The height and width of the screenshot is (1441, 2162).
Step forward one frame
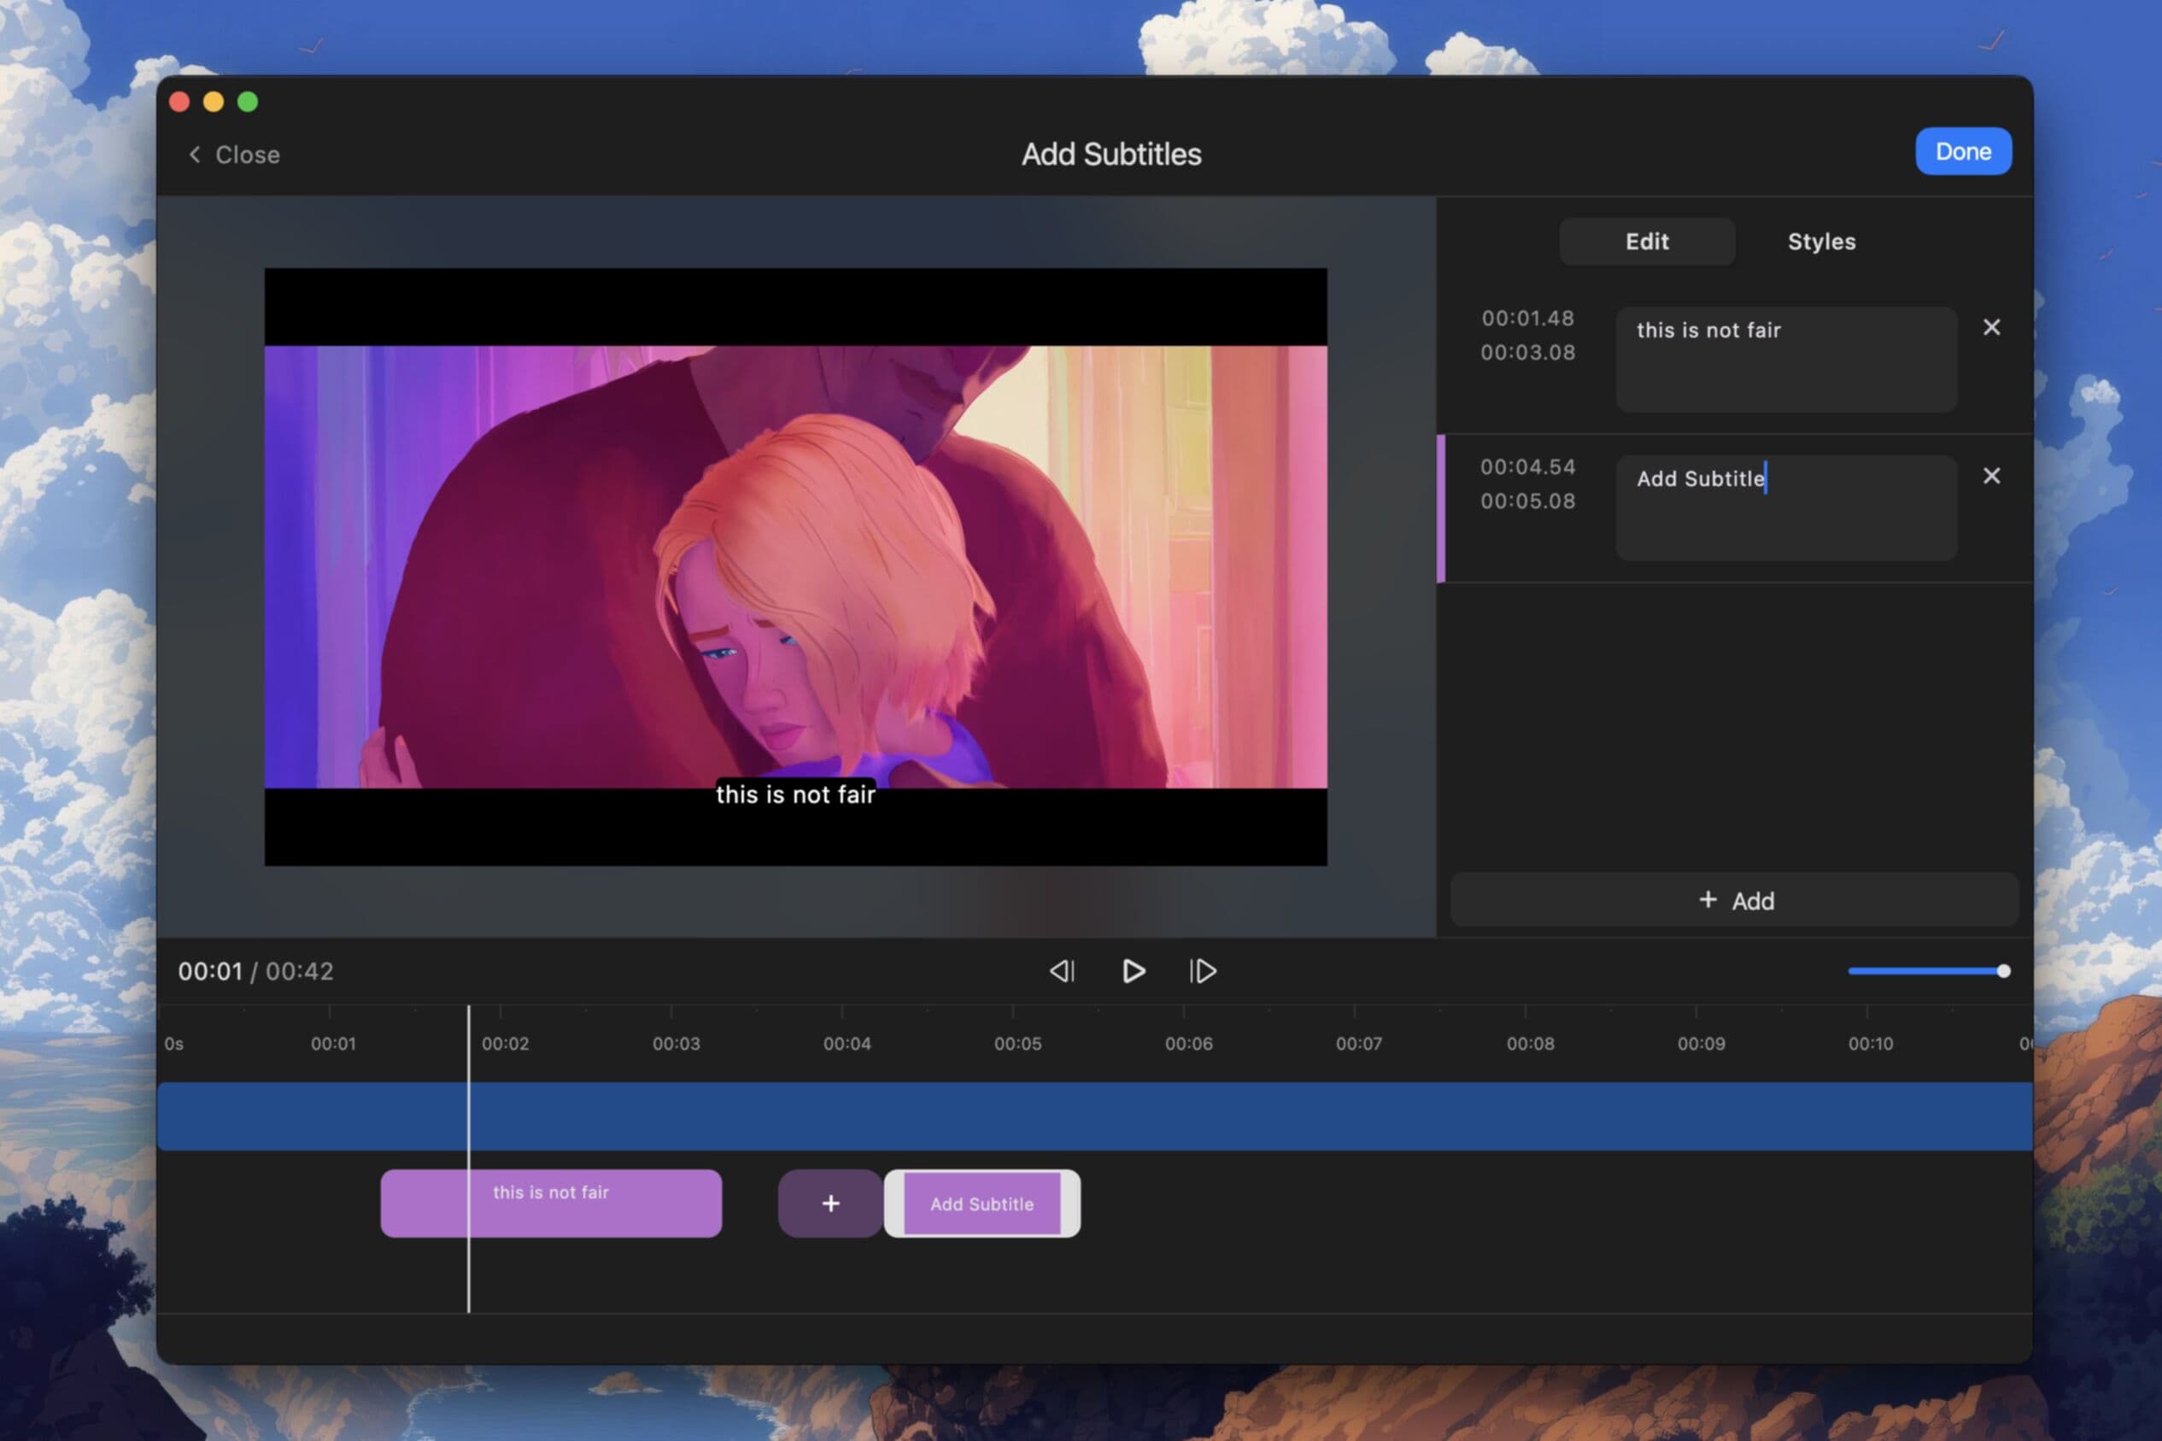pos(1203,971)
